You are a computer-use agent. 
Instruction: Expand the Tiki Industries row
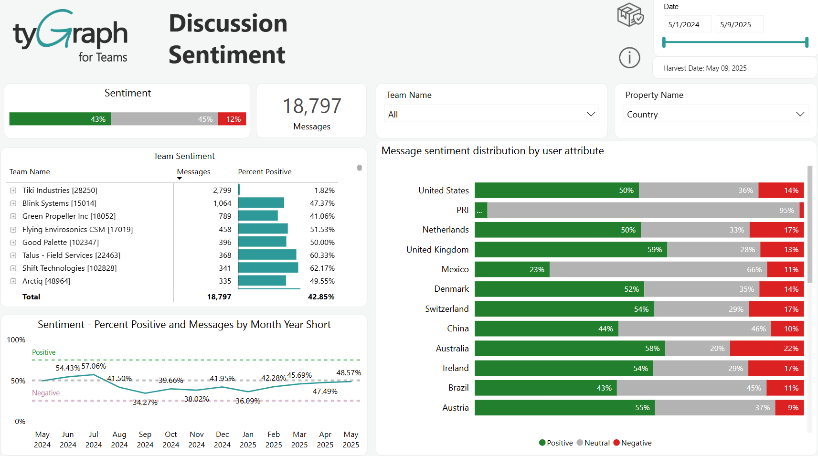(x=13, y=190)
